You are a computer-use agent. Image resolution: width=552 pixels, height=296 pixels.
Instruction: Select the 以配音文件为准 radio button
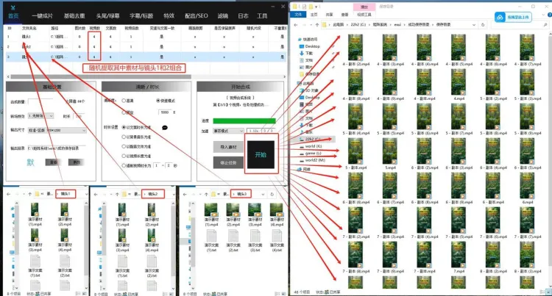124,146
